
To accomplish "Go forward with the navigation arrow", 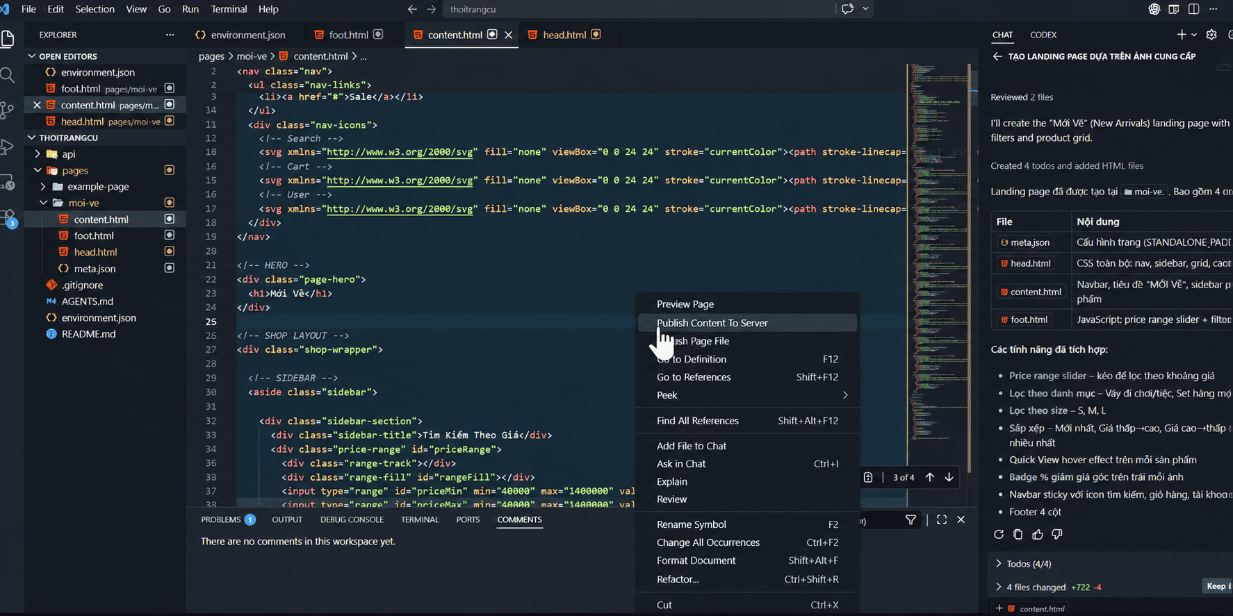I will click(x=432, y=9).
